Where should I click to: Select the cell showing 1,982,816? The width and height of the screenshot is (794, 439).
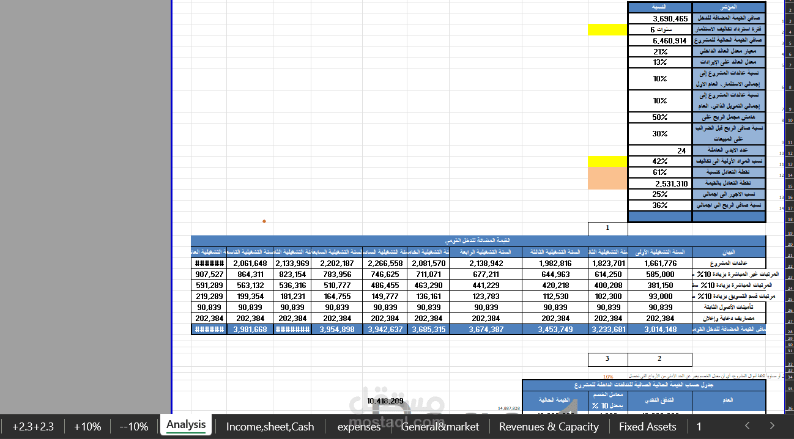coord(555,264)
